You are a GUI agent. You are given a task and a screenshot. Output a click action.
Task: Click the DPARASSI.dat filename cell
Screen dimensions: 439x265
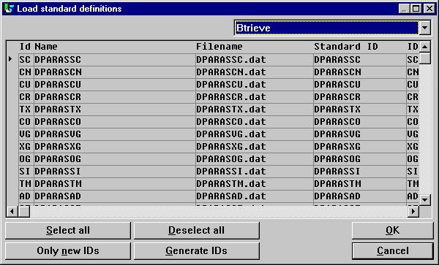[x=254, y=171]
